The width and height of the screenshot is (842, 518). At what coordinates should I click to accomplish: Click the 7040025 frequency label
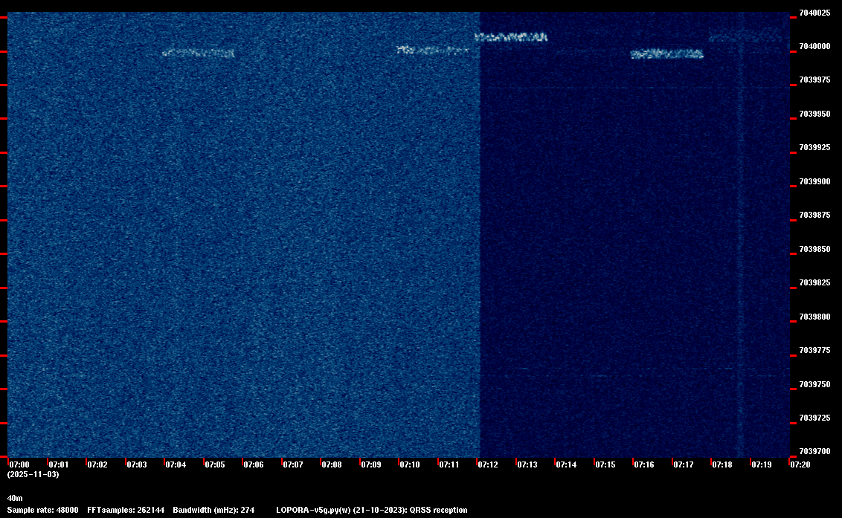814,13
